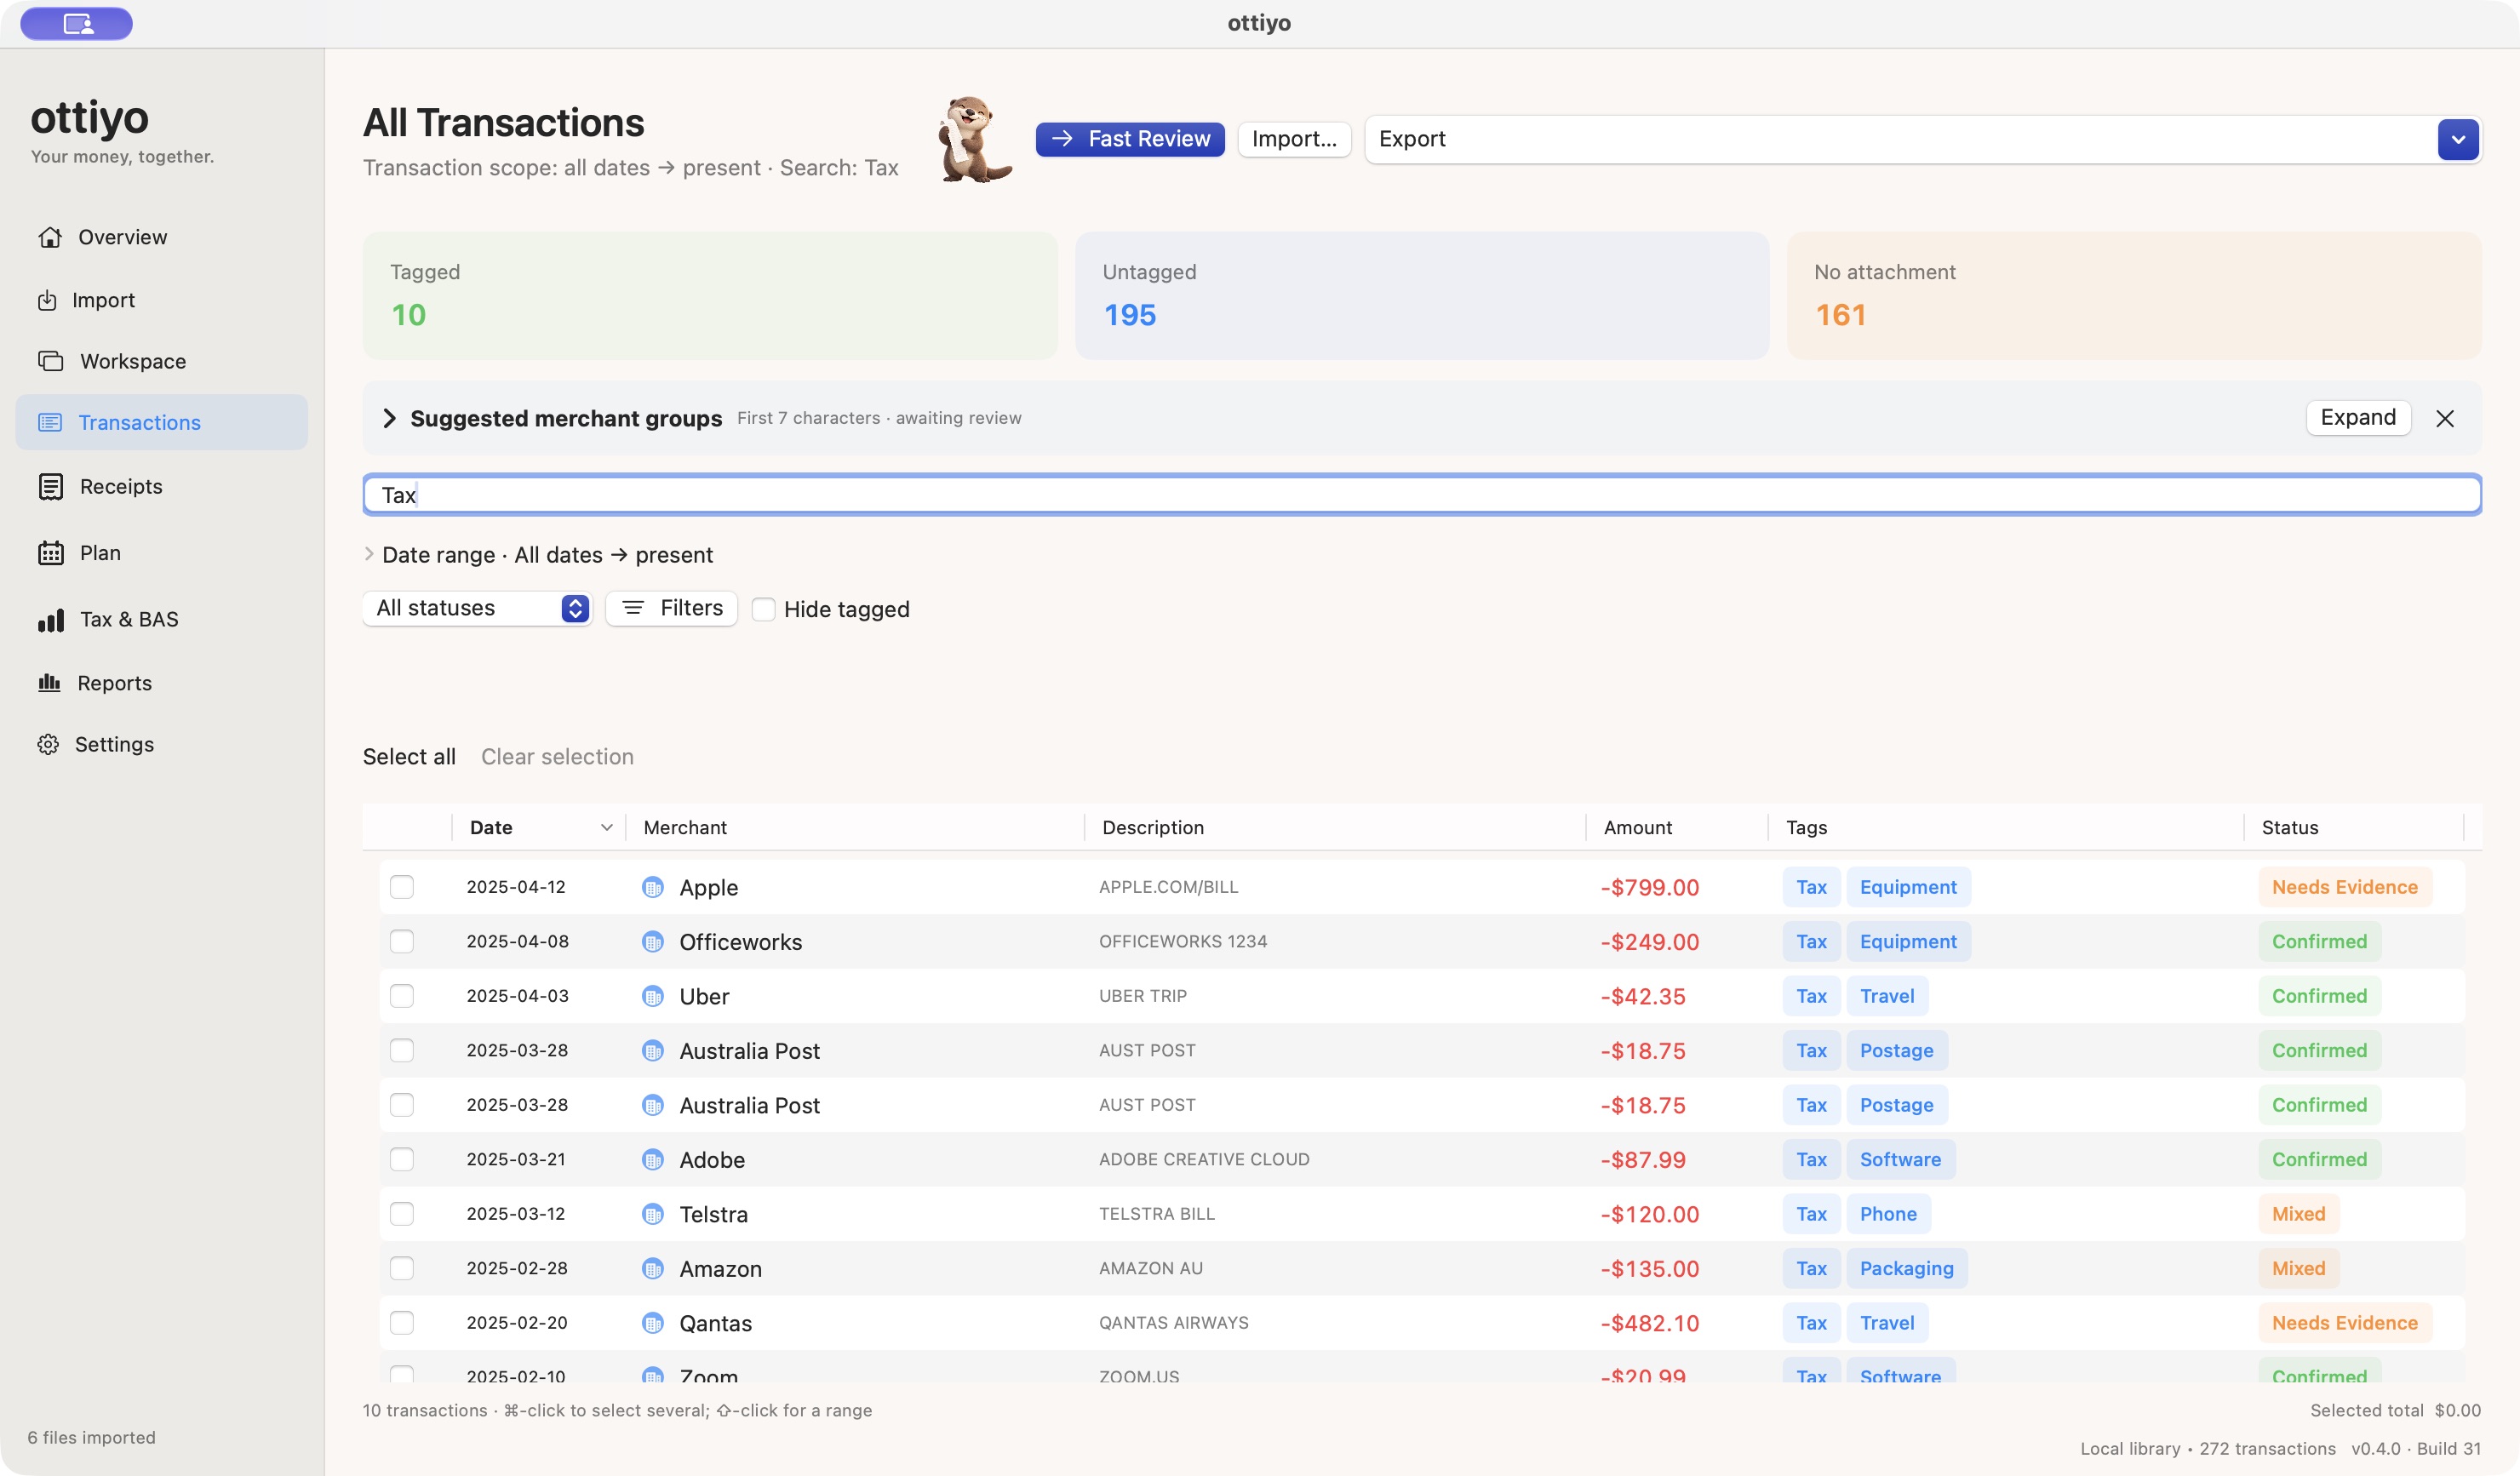Click the No attachment summary card
2520x1476 pixels.
tap(2134, 296)
